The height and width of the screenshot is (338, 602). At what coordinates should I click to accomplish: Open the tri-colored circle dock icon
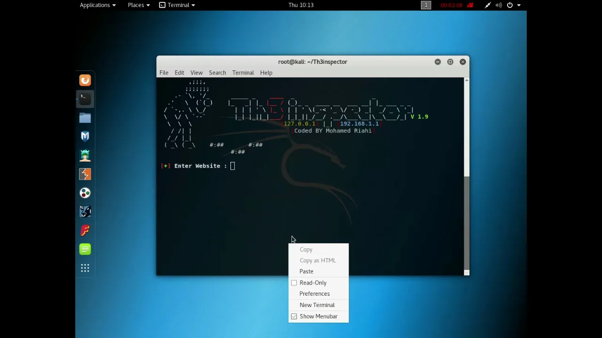(85, 193)
